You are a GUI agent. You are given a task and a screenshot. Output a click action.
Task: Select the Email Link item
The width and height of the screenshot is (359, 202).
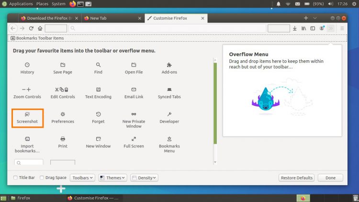tap(134, 93)
